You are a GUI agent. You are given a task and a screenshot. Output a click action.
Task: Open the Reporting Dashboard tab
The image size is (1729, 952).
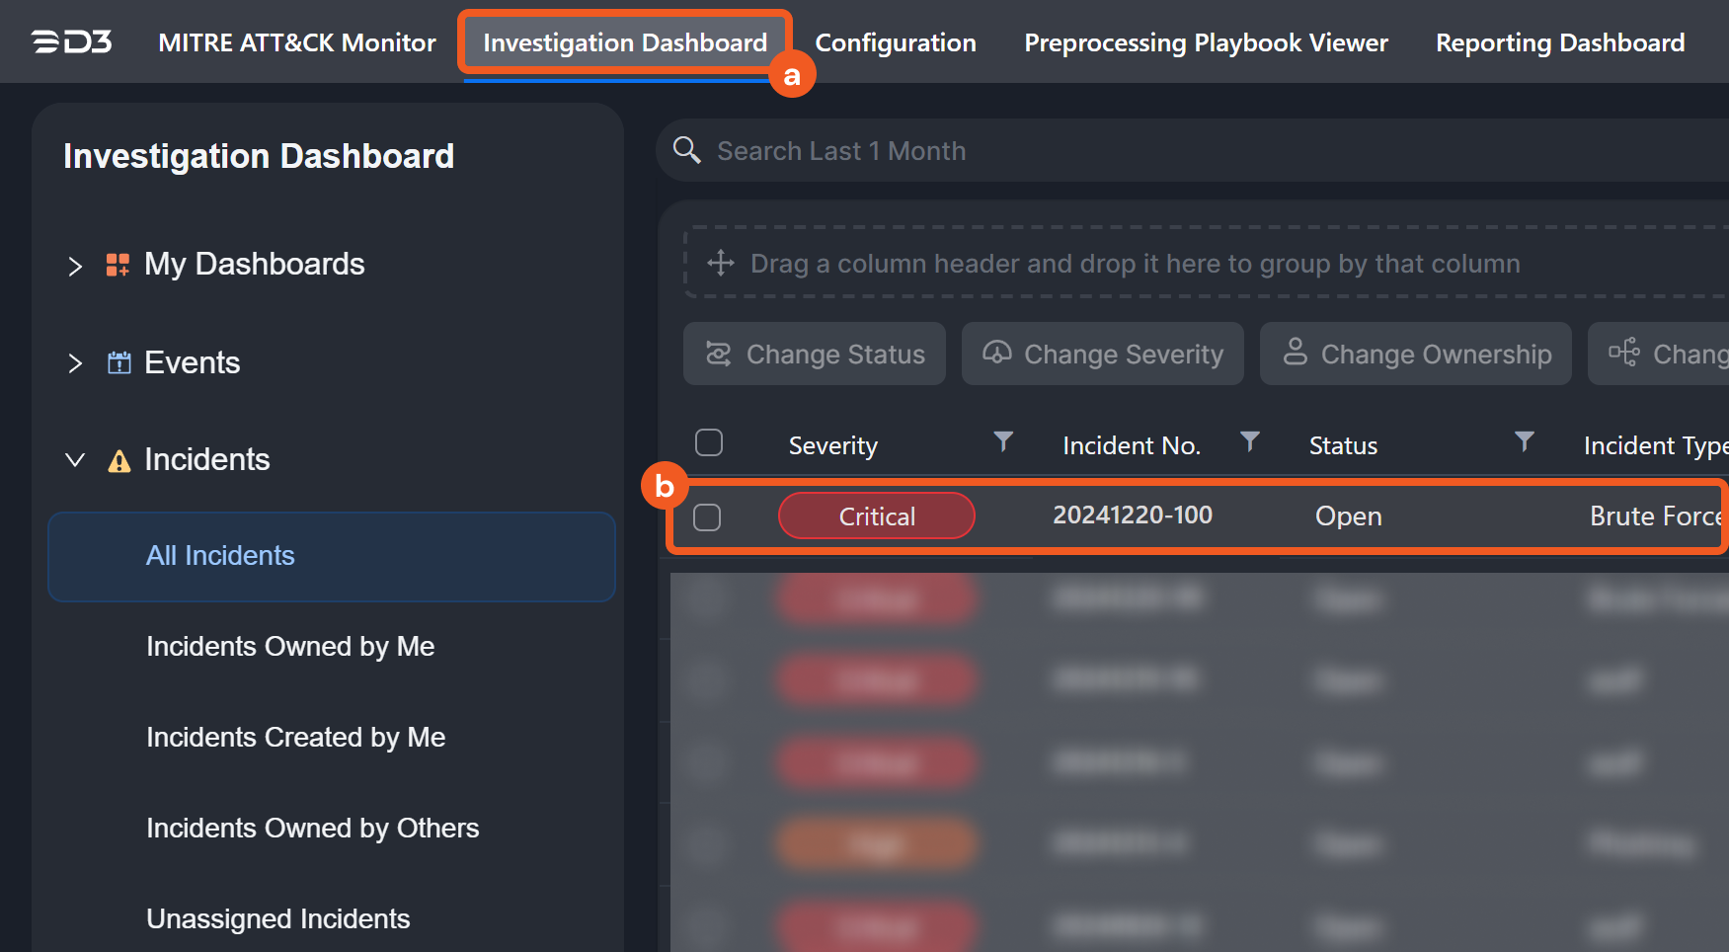1560,42
